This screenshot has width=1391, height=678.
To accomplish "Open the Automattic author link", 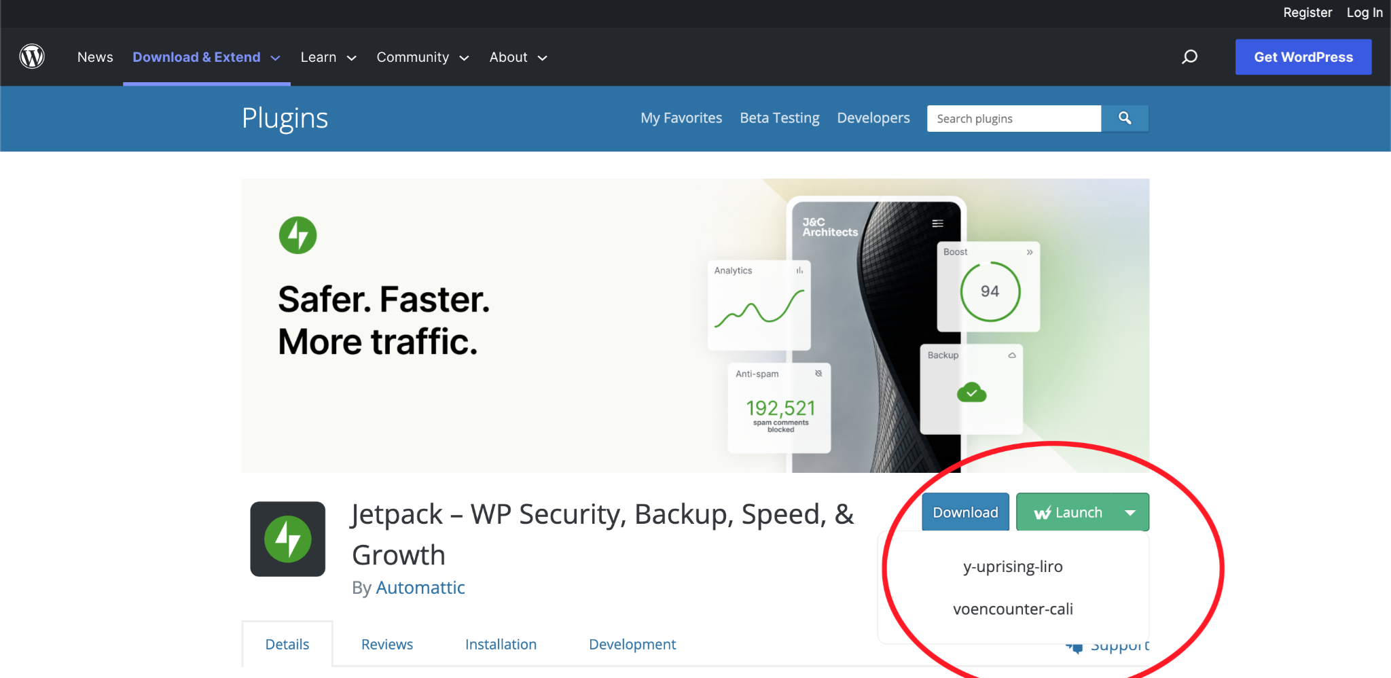I will (x=420, y=588).
